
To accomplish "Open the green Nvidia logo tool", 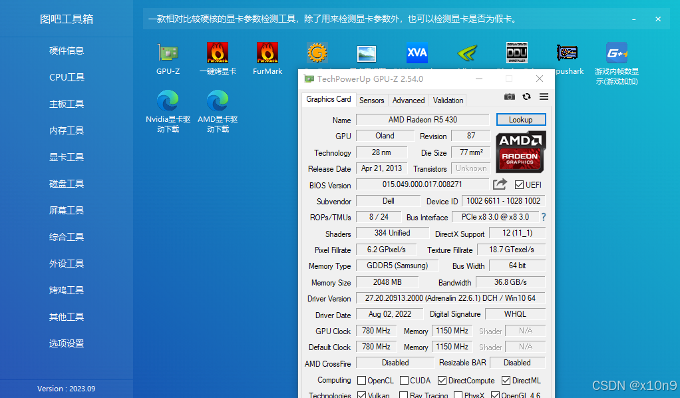I will (x=467, y=53).
